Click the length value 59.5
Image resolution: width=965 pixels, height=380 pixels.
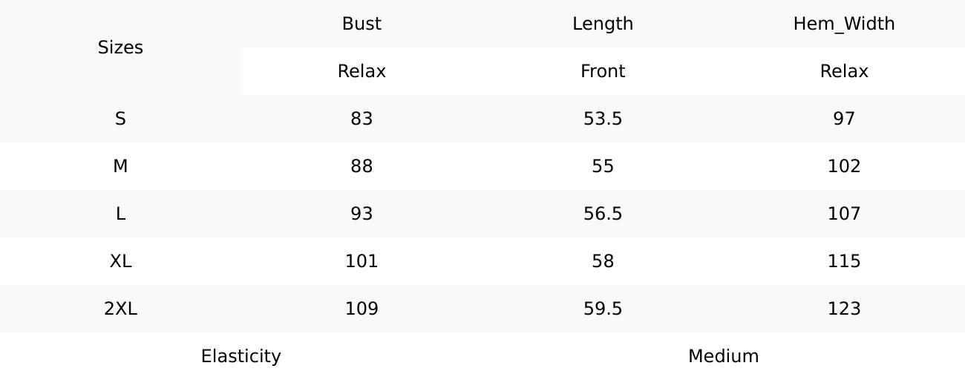[x=603, y=309]
